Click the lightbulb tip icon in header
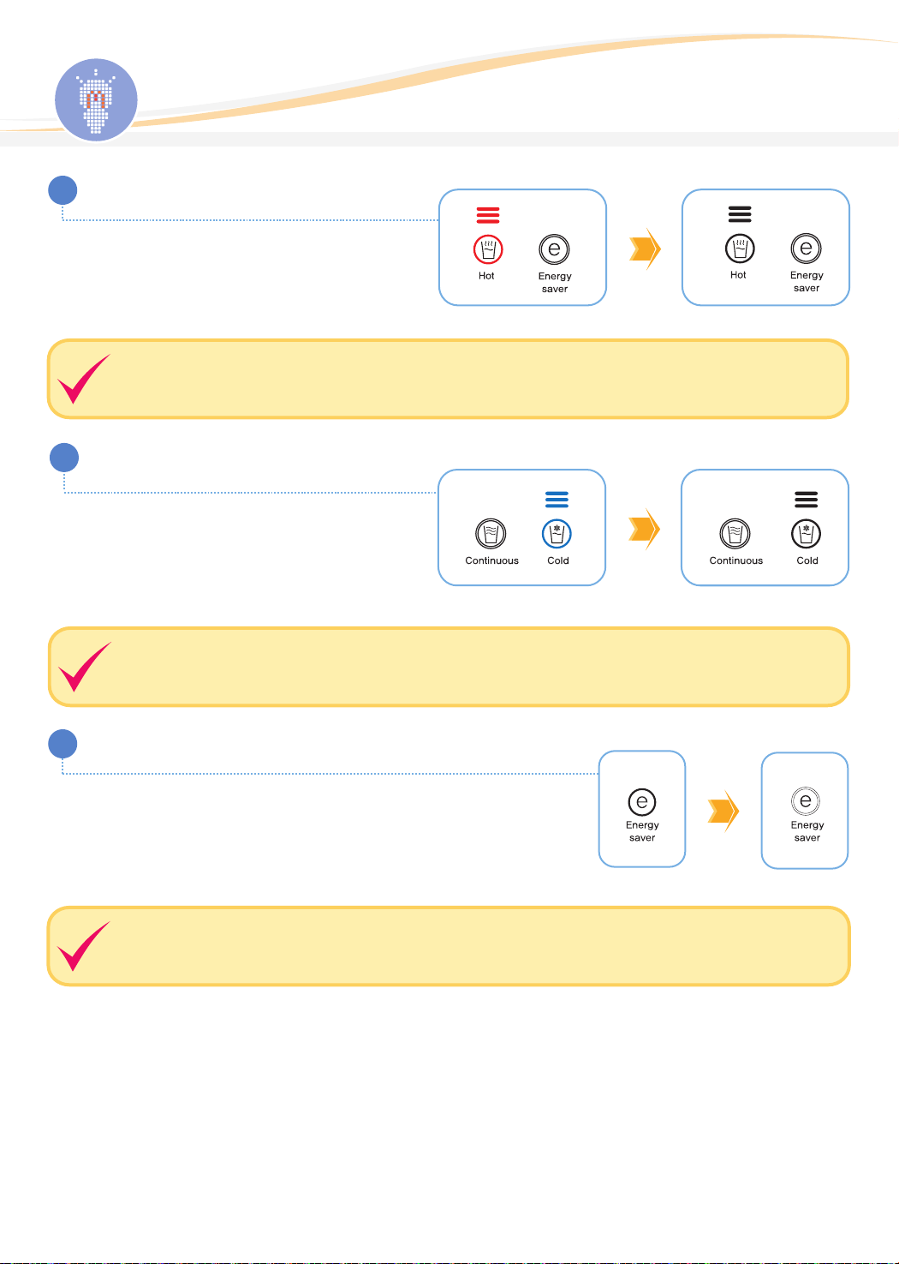 (96, 100)
